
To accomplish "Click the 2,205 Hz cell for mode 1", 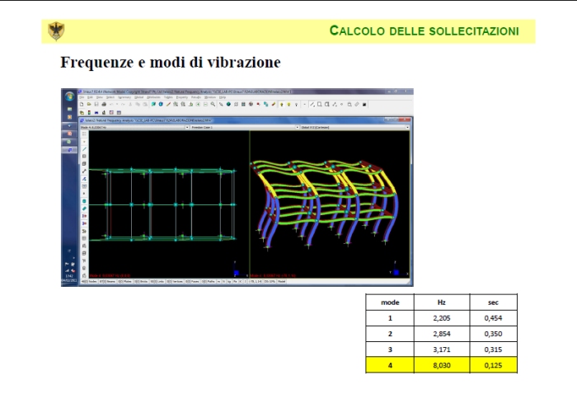I will pos(442,318).
